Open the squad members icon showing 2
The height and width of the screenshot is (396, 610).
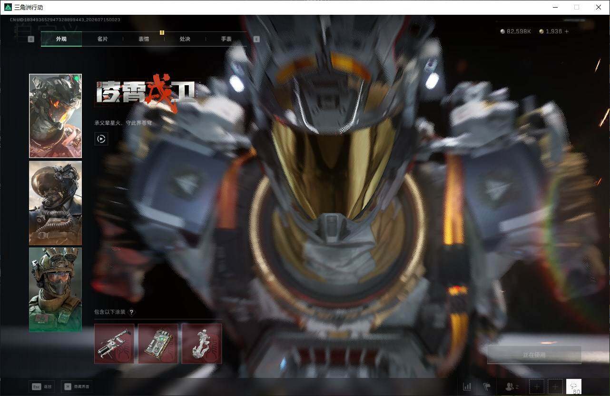(x=512, y=387)
